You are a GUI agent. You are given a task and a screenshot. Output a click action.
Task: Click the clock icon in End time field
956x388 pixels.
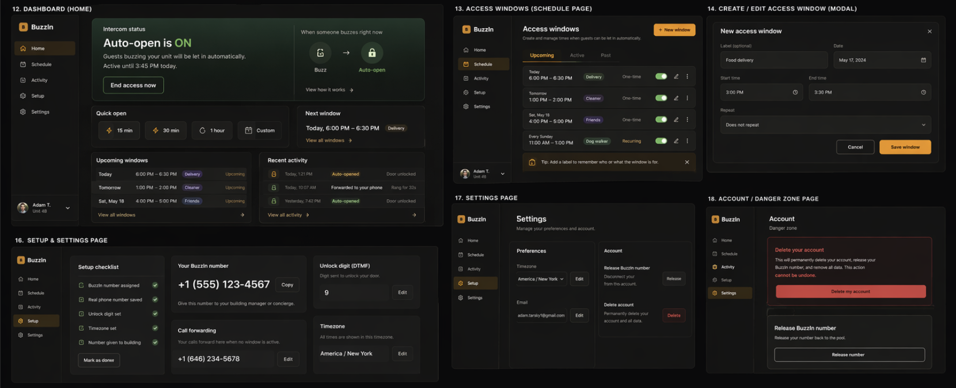(923, 92)
